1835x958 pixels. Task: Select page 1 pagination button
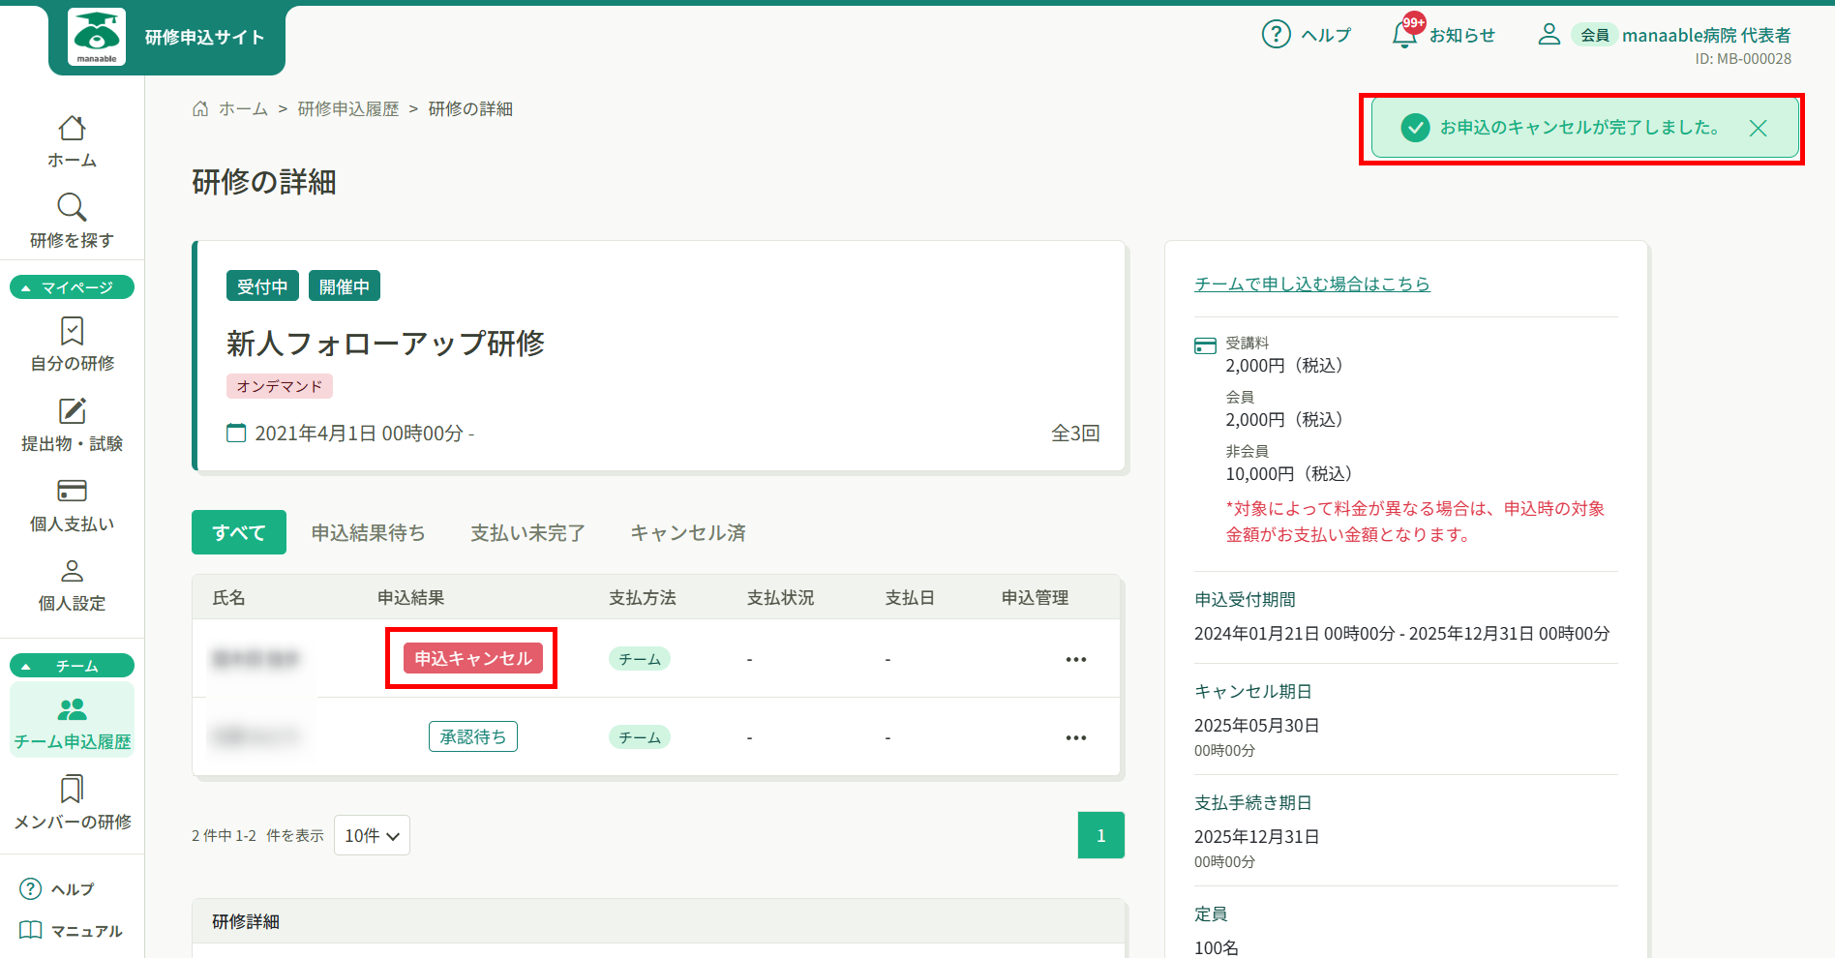coord(1100,835)
